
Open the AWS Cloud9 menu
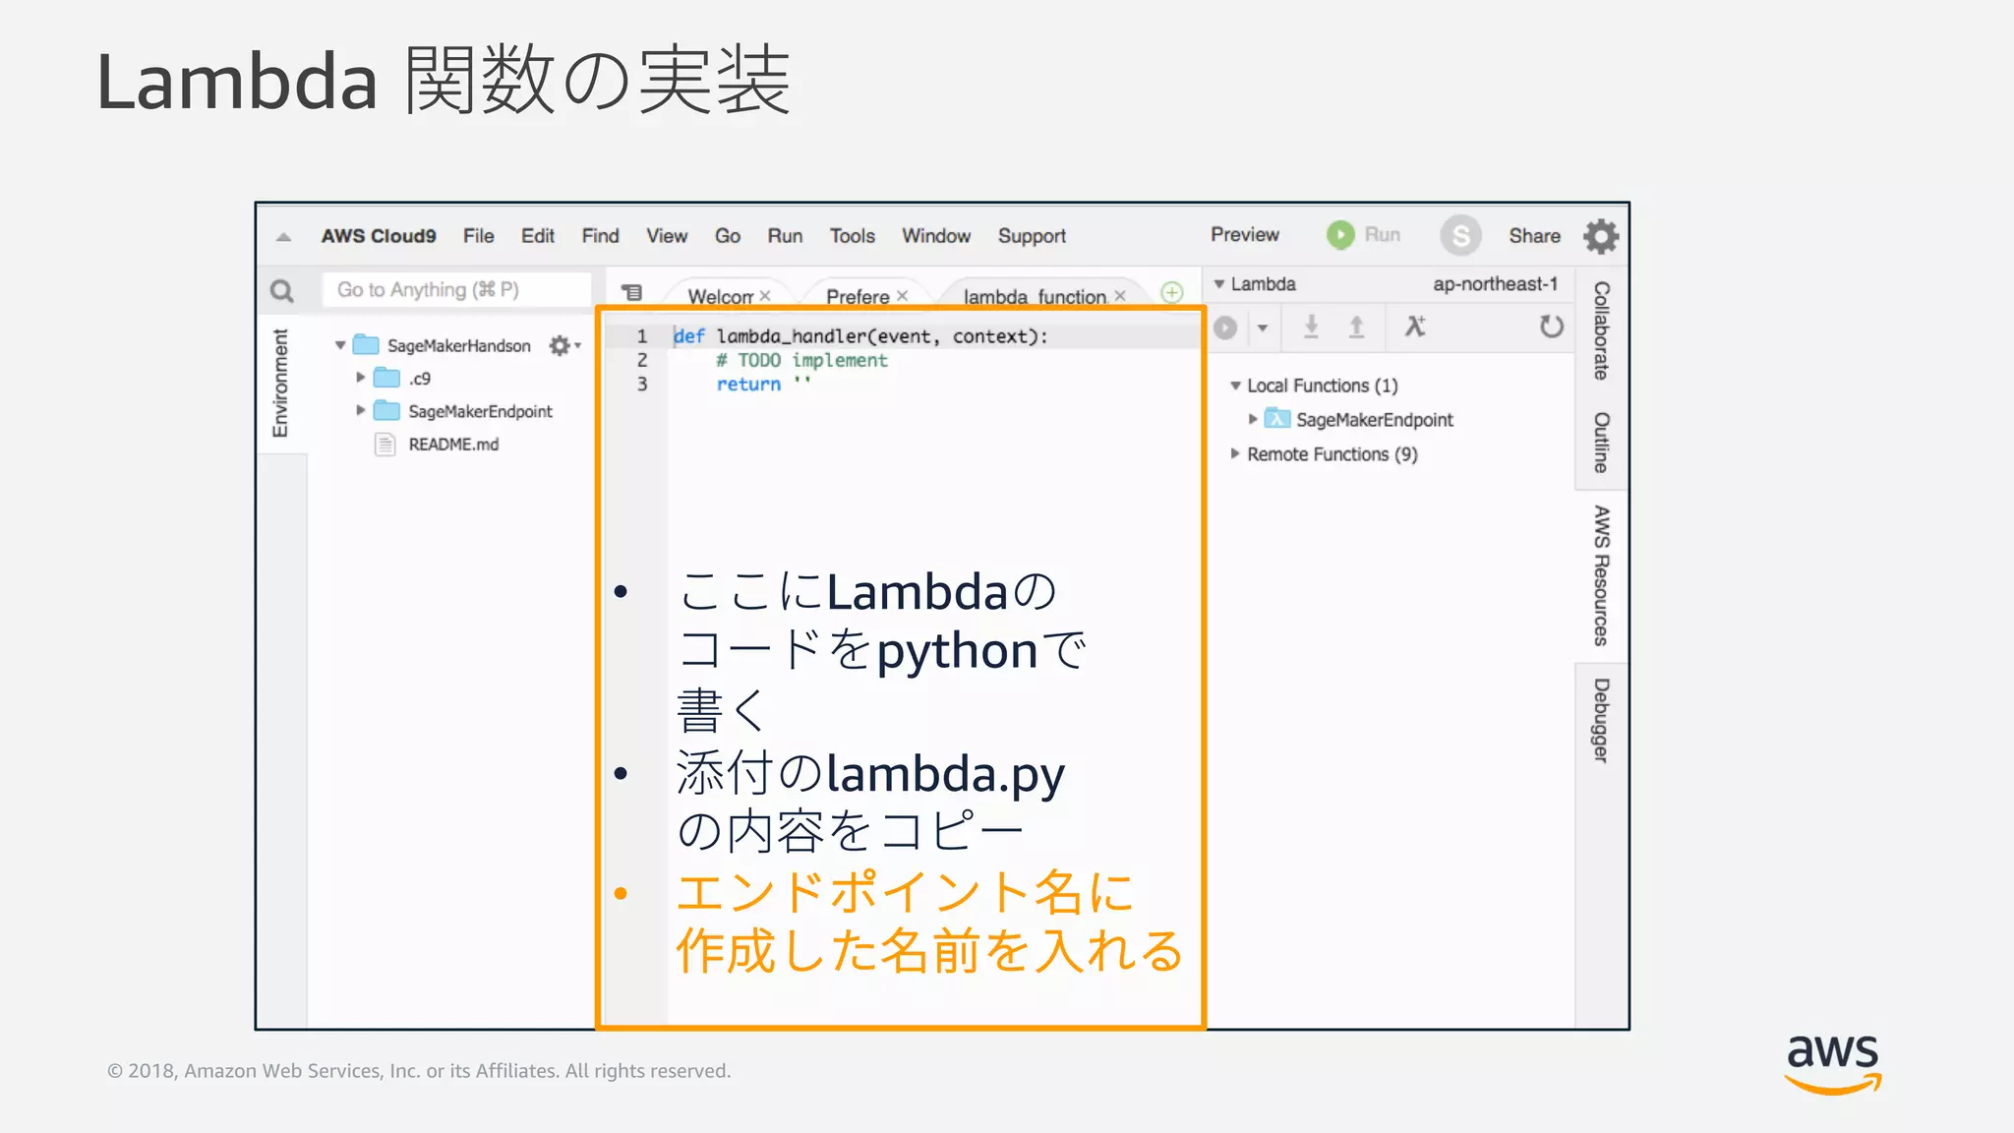(x=379, y=236)
